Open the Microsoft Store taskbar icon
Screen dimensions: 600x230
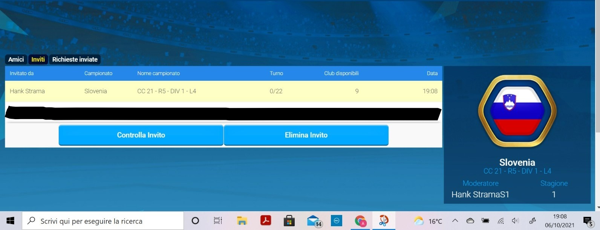tap(289, 221)
